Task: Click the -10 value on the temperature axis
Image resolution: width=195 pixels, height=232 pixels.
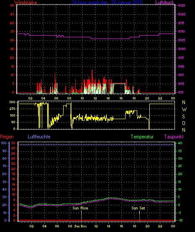Action: (x=180, y=220)
